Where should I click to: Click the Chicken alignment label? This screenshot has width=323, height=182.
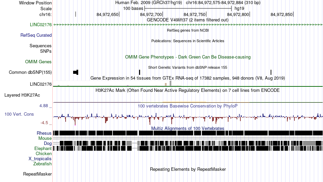point(44,154)
